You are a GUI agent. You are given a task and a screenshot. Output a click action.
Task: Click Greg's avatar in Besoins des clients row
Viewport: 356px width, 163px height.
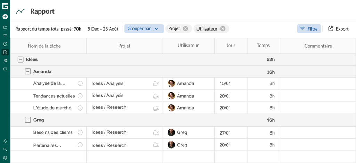coord(171,132)
